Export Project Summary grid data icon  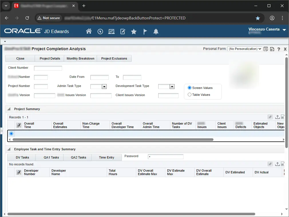pyautogui.click(x=277, y=117)
